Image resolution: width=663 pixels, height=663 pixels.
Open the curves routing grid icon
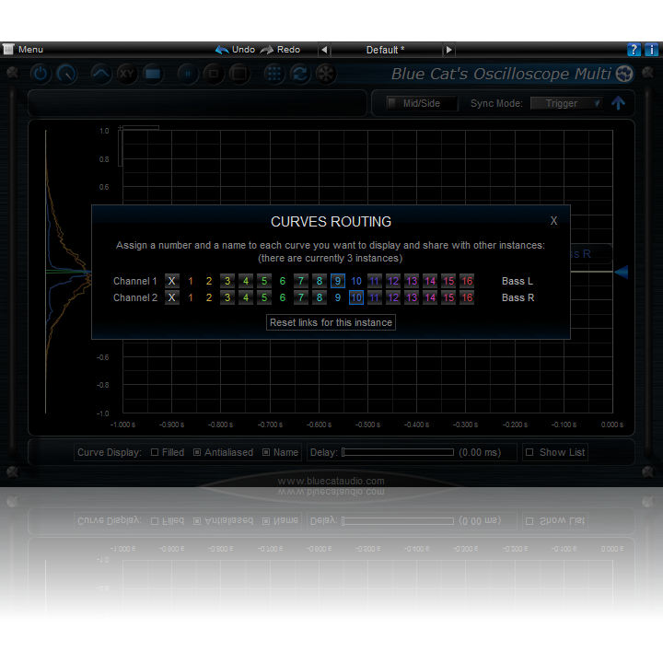click(x=274, y=74)
